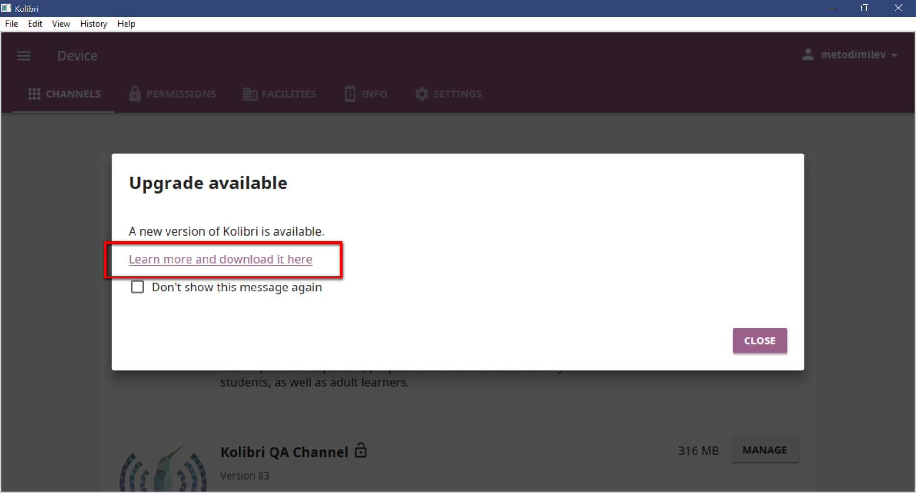The height and width of the screenshot is (493, 916).
Task: Open the View menu
Action: (x=61, y=24)
